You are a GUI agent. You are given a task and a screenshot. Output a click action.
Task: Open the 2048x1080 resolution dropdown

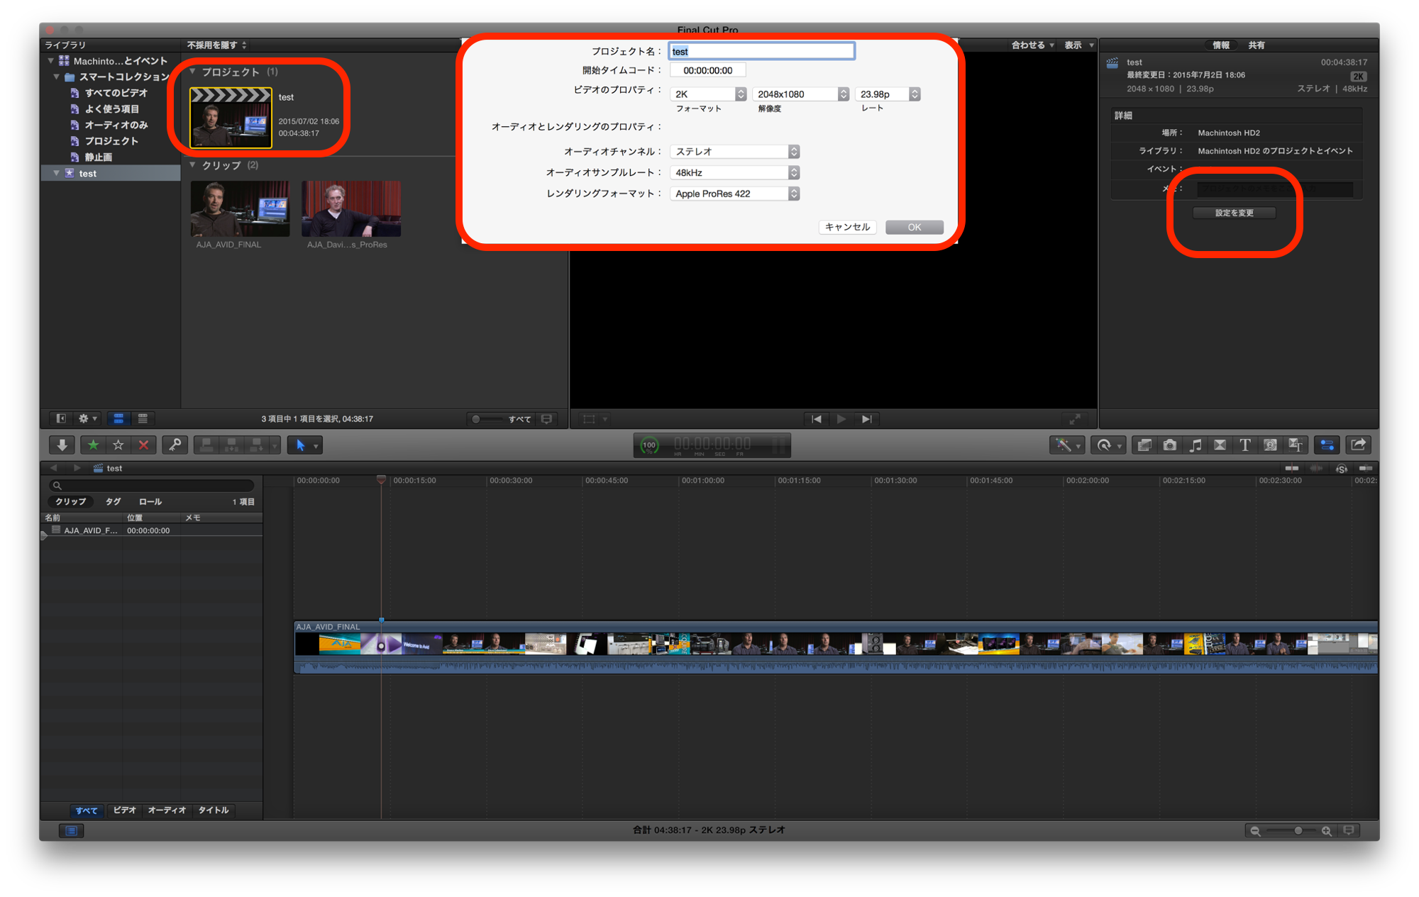coord(801,94)
